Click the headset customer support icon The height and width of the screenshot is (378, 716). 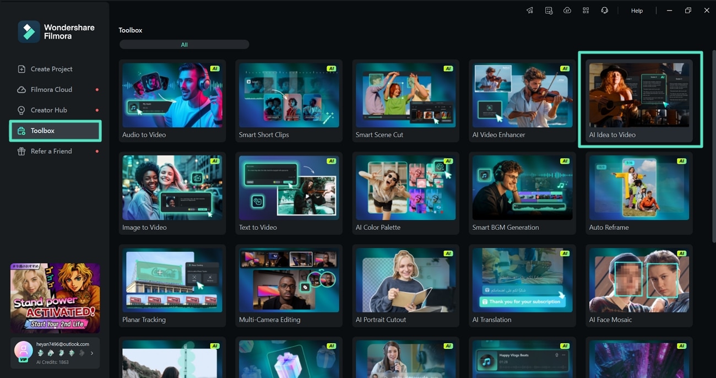[605, 10]
